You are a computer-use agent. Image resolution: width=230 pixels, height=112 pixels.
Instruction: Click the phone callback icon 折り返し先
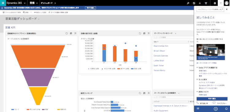coord(198,103)
